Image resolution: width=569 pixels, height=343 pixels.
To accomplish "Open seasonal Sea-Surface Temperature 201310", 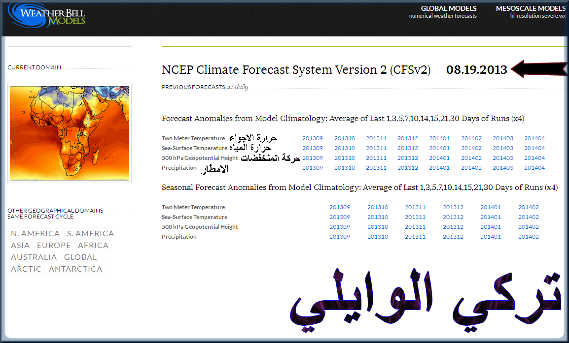I will pos(378,217).
